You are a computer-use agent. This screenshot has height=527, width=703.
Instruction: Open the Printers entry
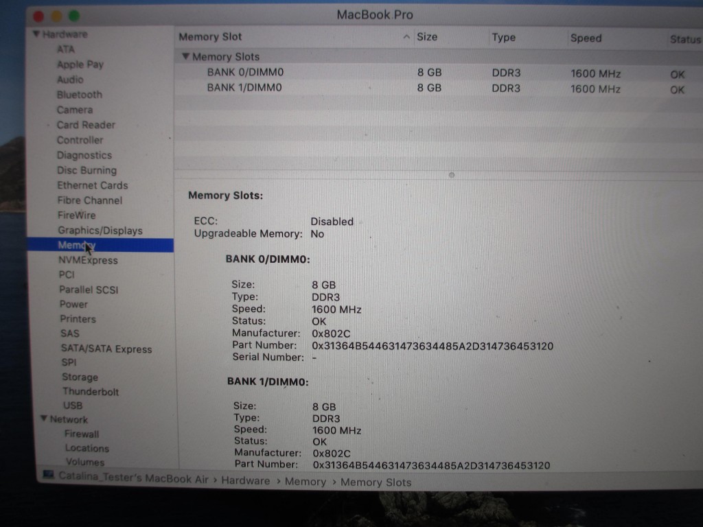78,319
